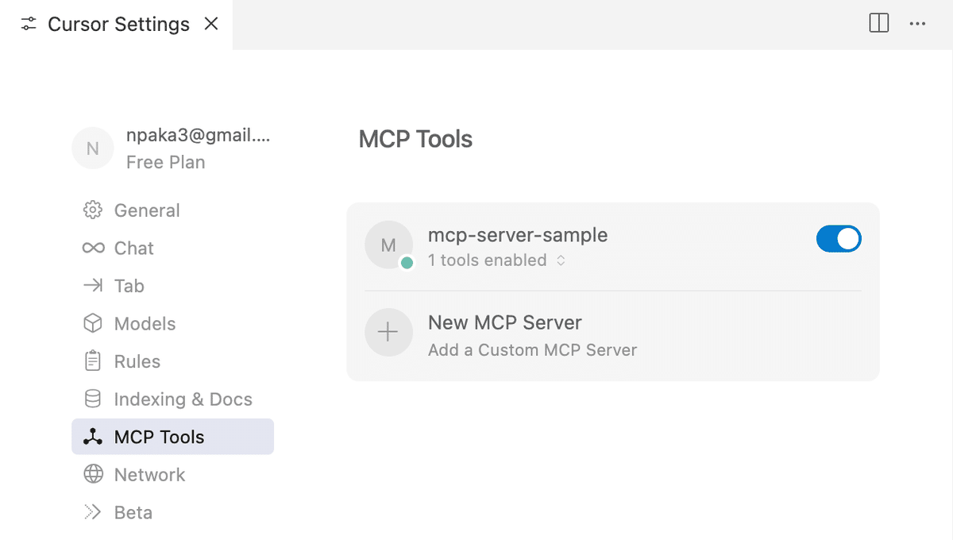Click the mcp-server-sample avatar icon

(388, 245)
